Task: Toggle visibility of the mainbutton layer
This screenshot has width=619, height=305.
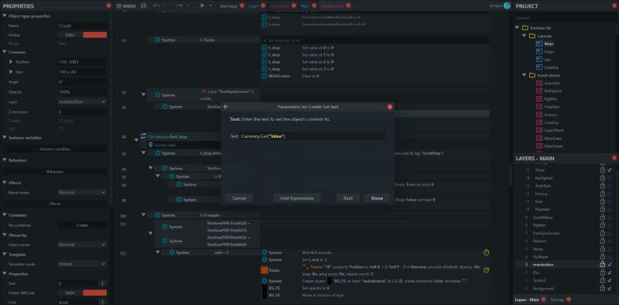Action: coord(610,265)
